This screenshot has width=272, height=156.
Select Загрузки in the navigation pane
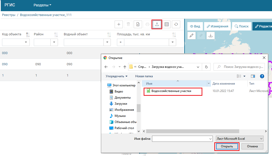click(121, 104)
